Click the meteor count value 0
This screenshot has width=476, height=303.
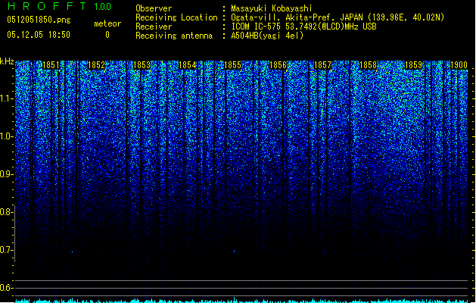point(107,35)
